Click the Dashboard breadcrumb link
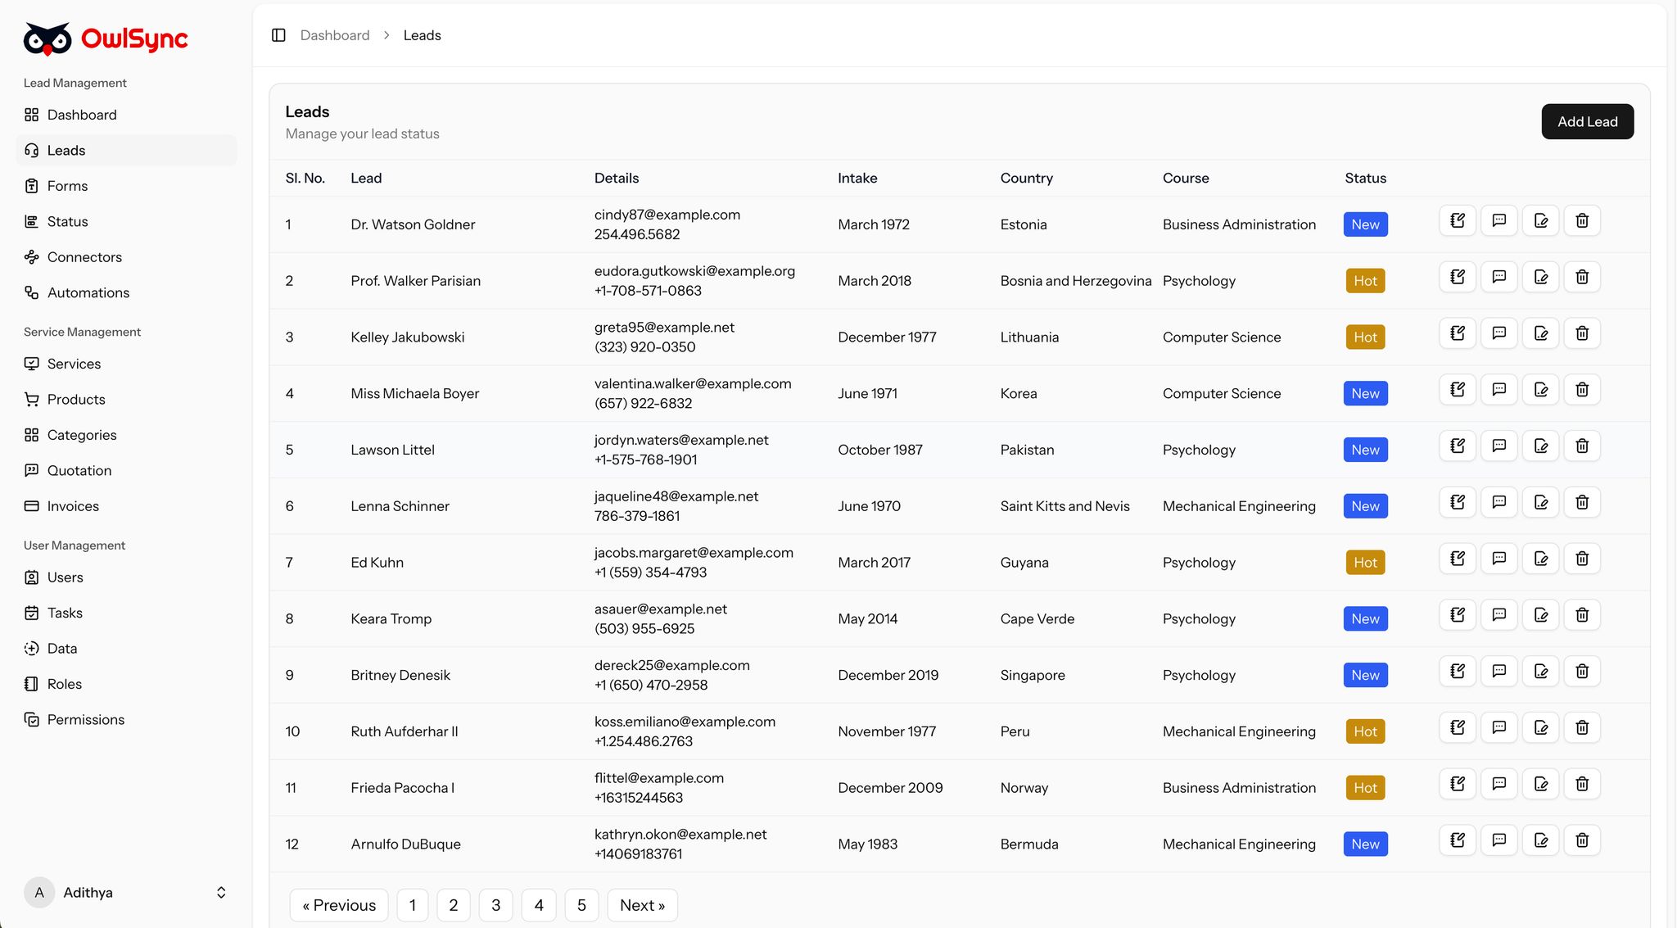 [x=334, y=35]
